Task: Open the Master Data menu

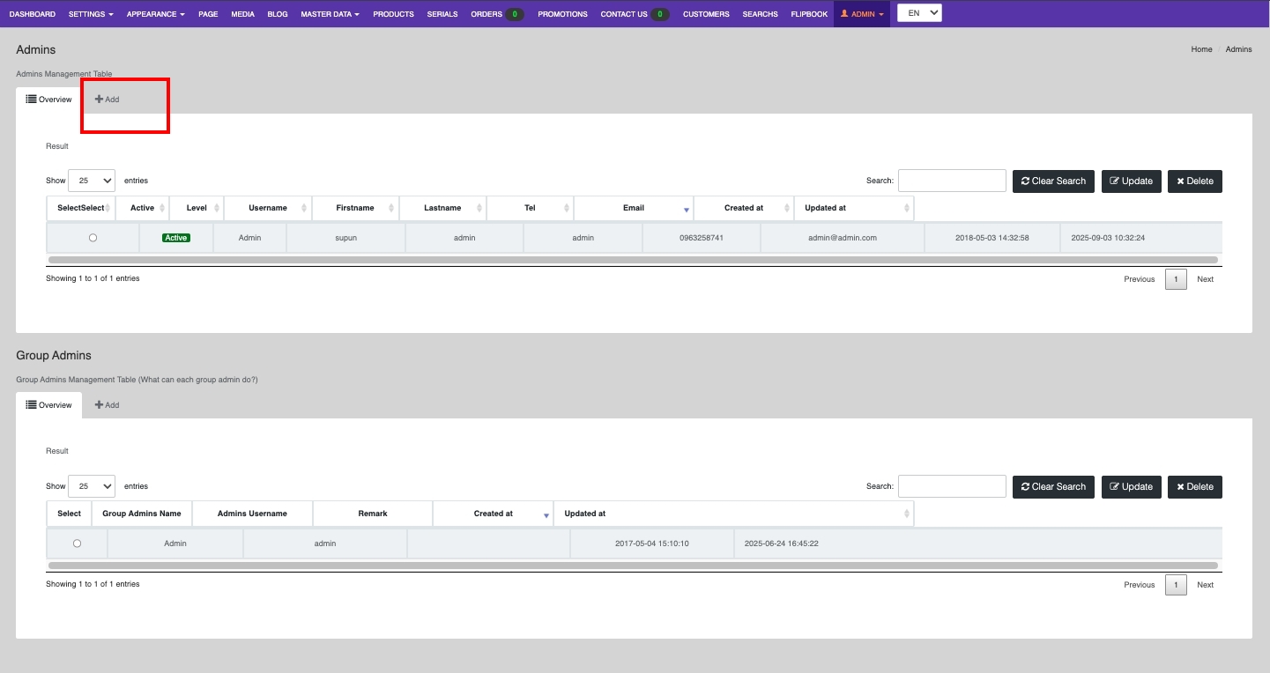Action: (330, 14)
